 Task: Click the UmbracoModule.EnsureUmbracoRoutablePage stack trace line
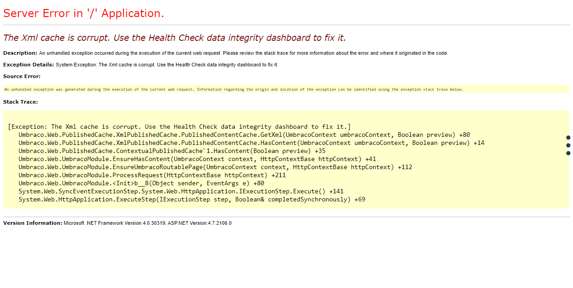click(215, 167)
